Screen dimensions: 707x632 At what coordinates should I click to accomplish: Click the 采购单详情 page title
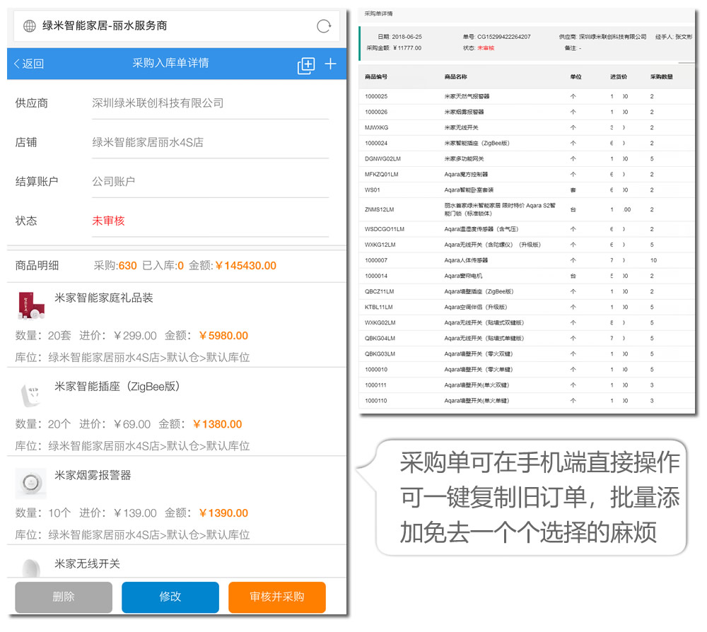coord(378,13)
